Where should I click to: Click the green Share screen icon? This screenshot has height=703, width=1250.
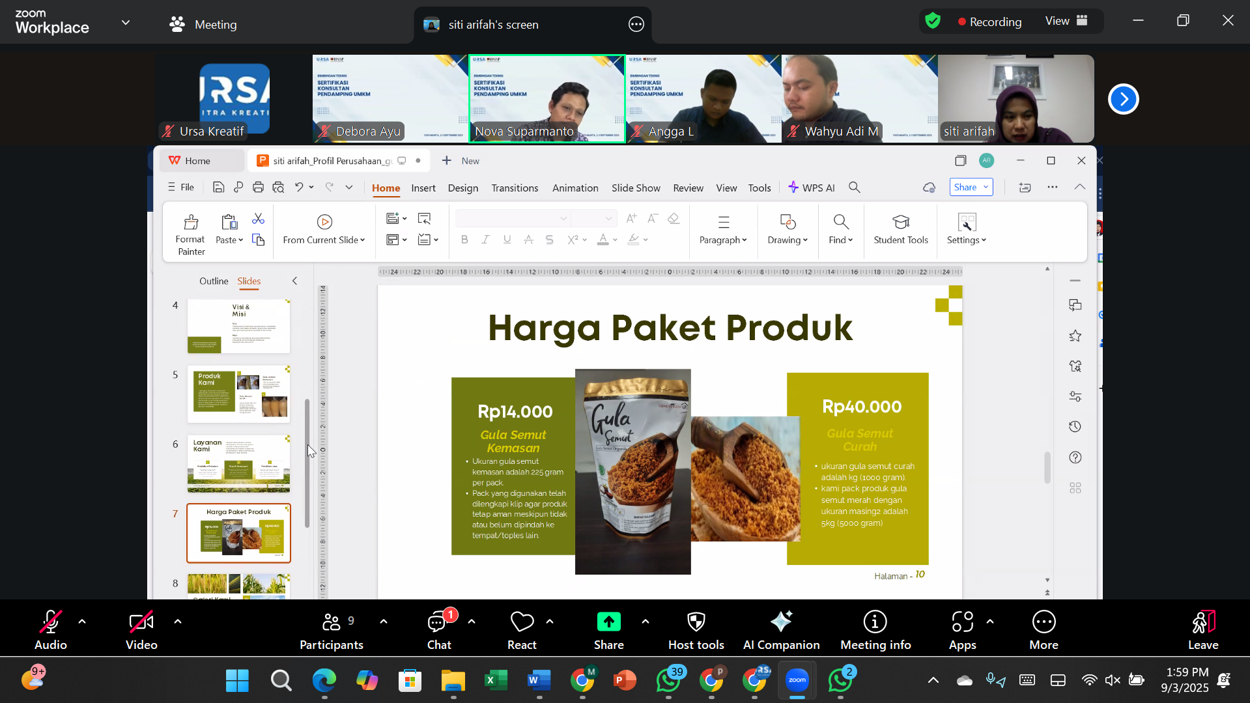tap(608, 623)
